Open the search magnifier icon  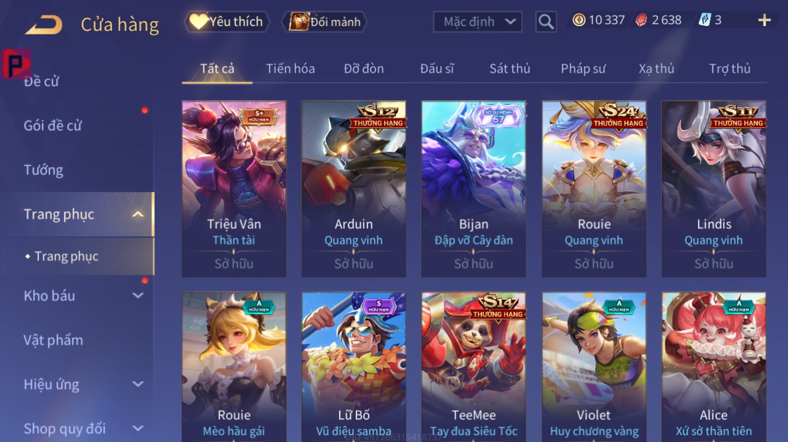tap(545, 21)
